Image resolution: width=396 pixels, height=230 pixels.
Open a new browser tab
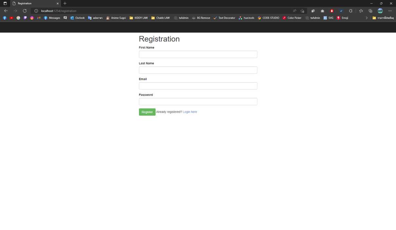[x=65, y=4]
